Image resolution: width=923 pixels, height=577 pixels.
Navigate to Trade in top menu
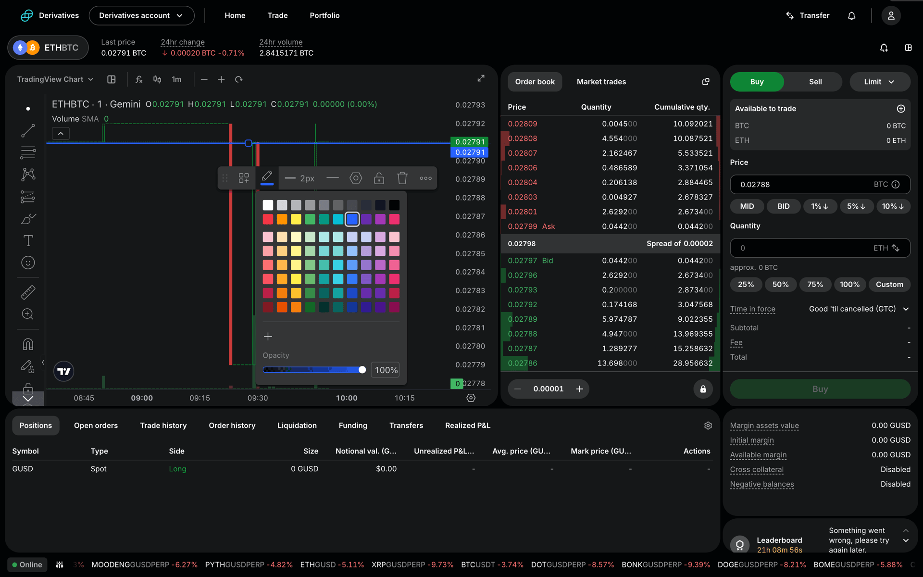click(277, 16)
